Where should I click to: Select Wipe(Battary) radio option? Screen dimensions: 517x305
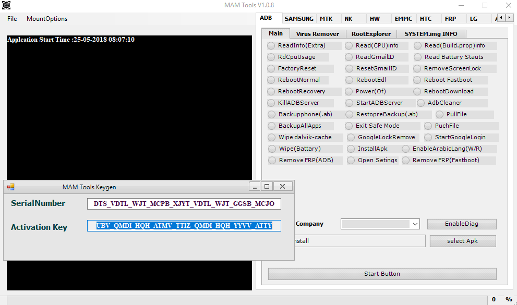coord(272,149)
